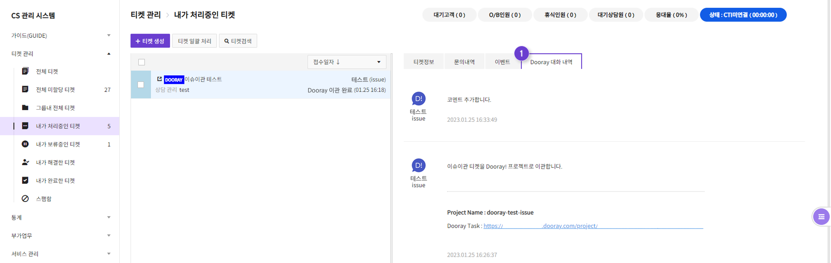Click the D! avatar beside the 이슈이관 message
Viewport: 831px width, 263px height.
click(418, 165)
